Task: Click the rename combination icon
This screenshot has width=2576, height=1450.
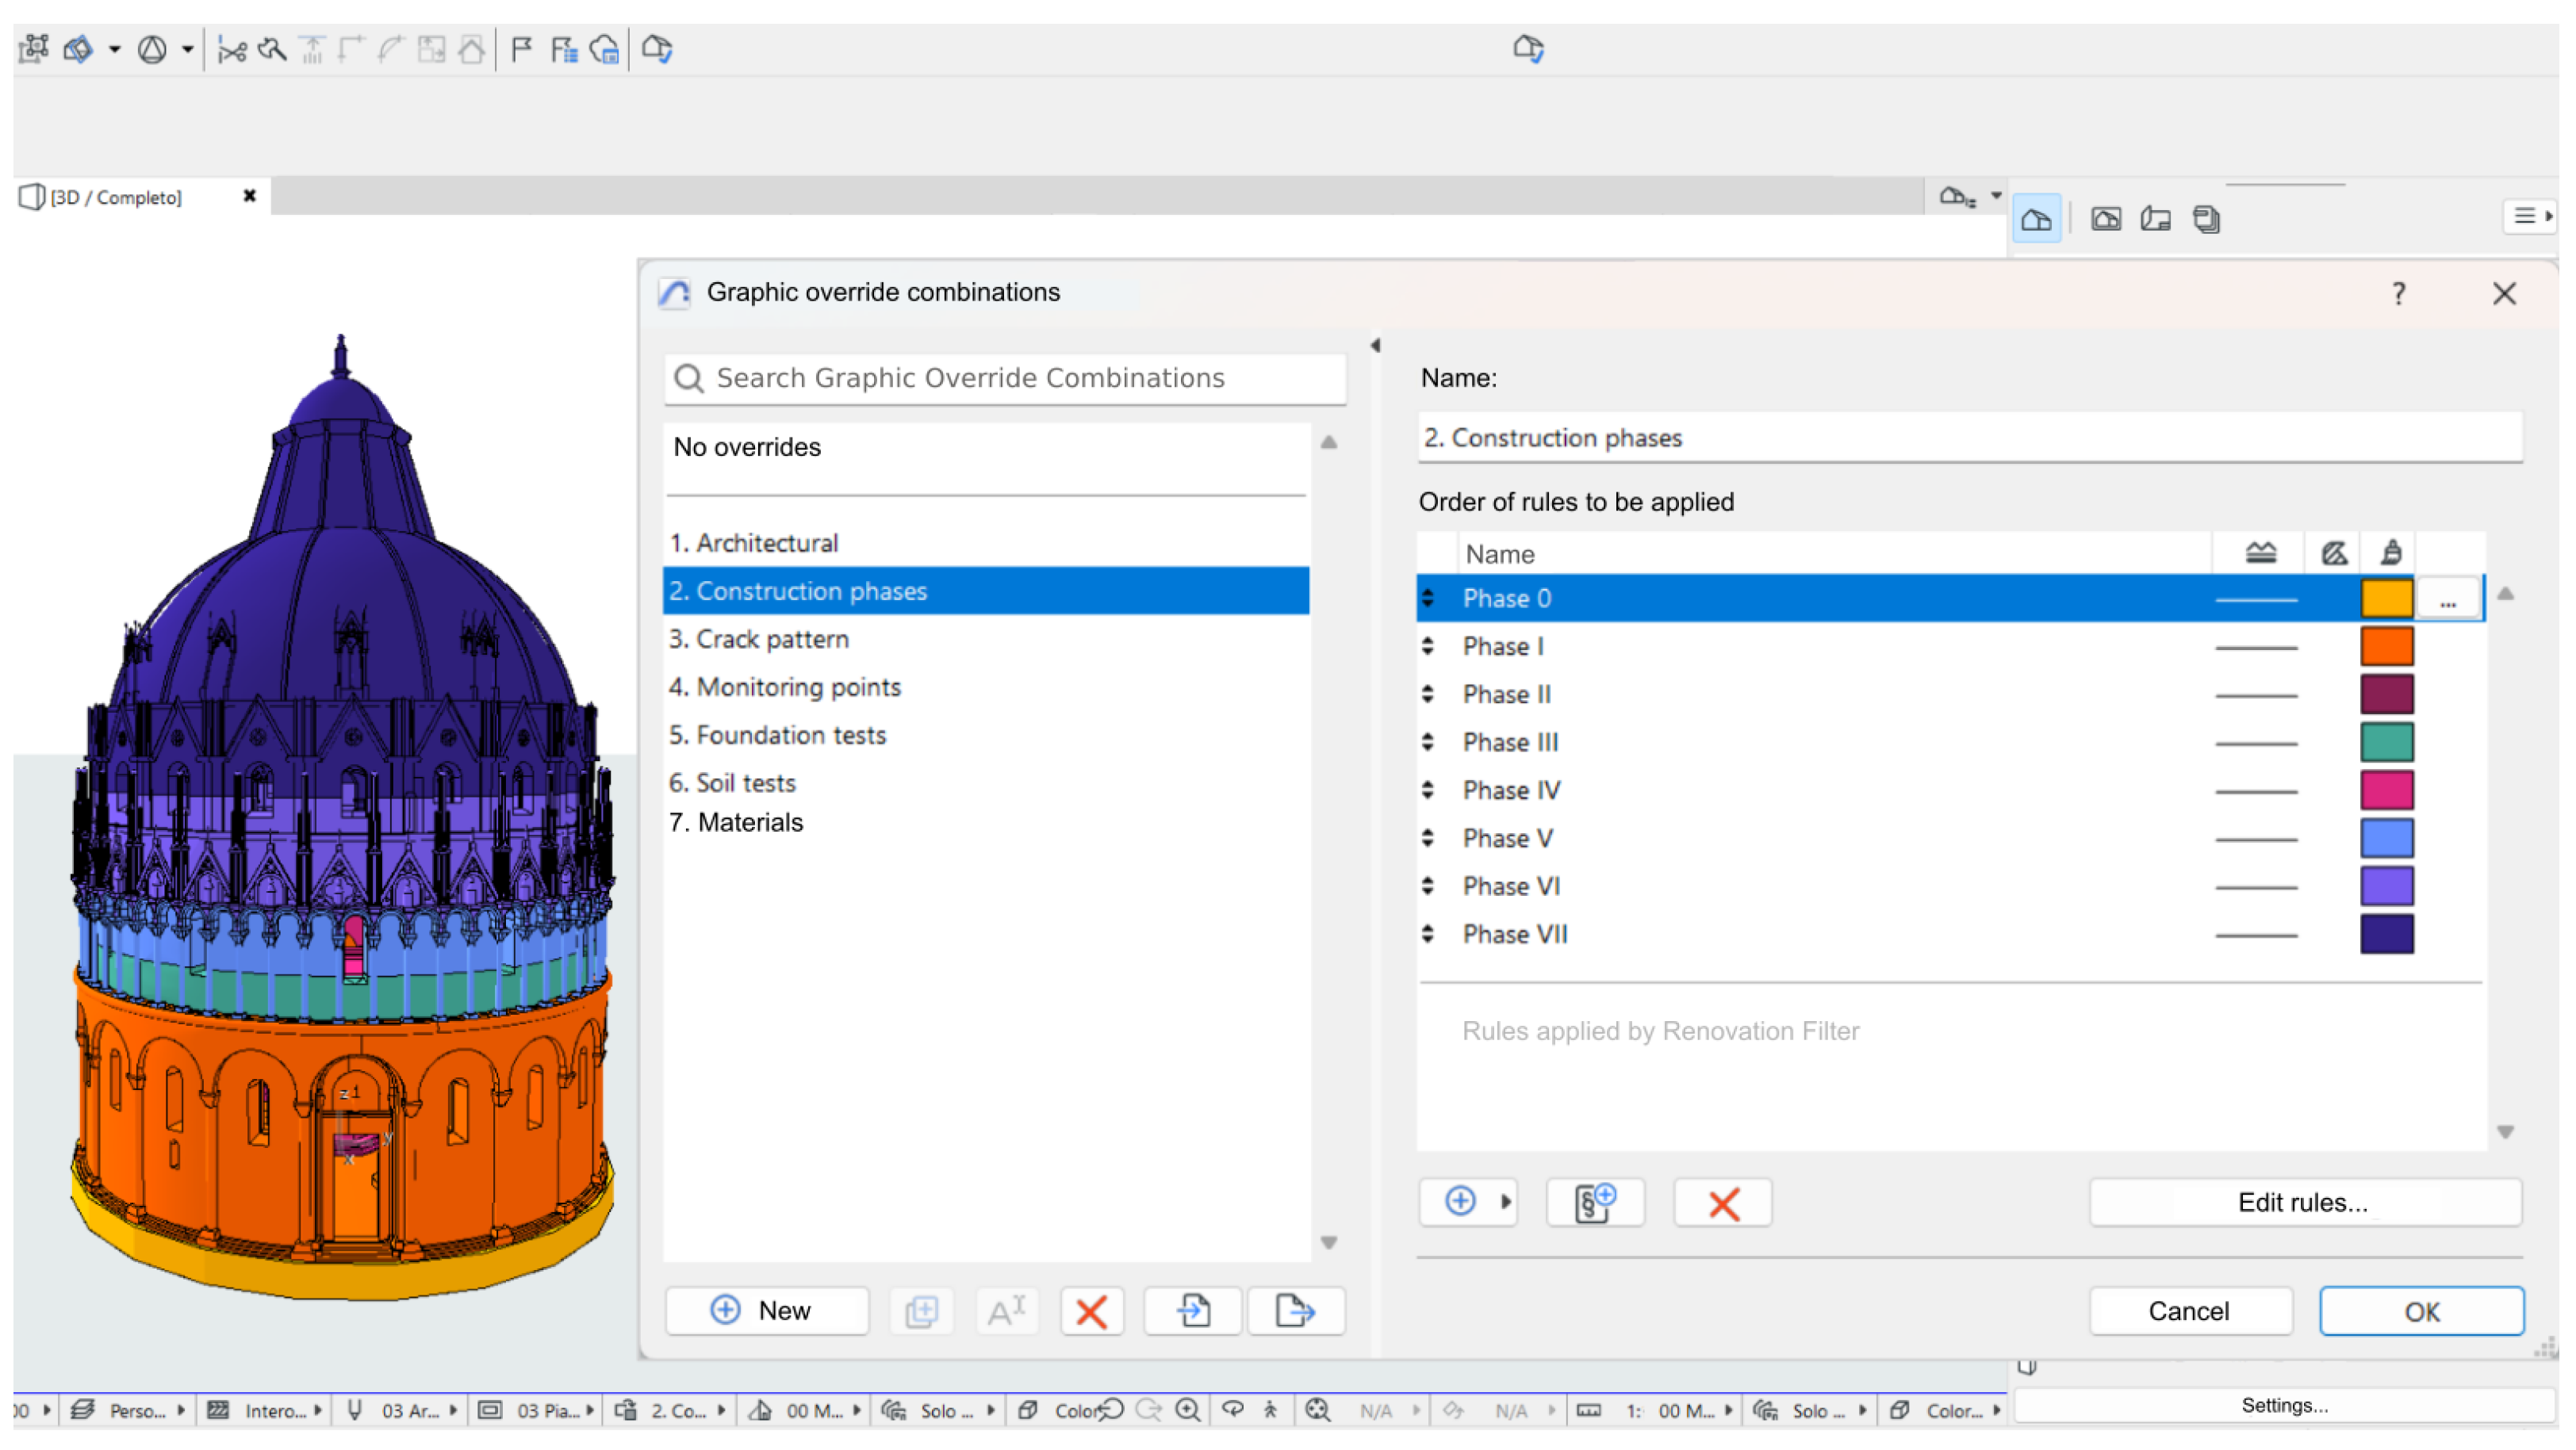Action: 1006,1311
